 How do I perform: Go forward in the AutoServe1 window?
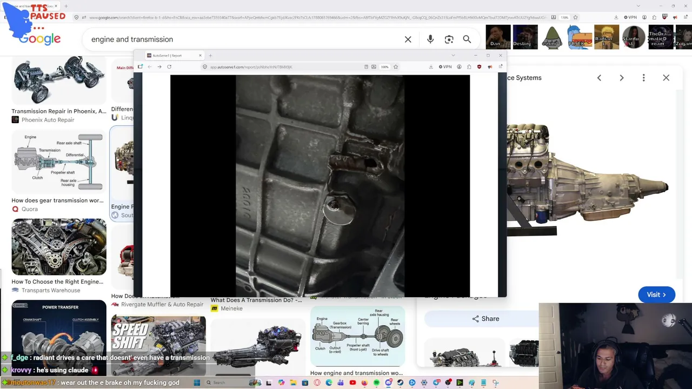[159, 67]
